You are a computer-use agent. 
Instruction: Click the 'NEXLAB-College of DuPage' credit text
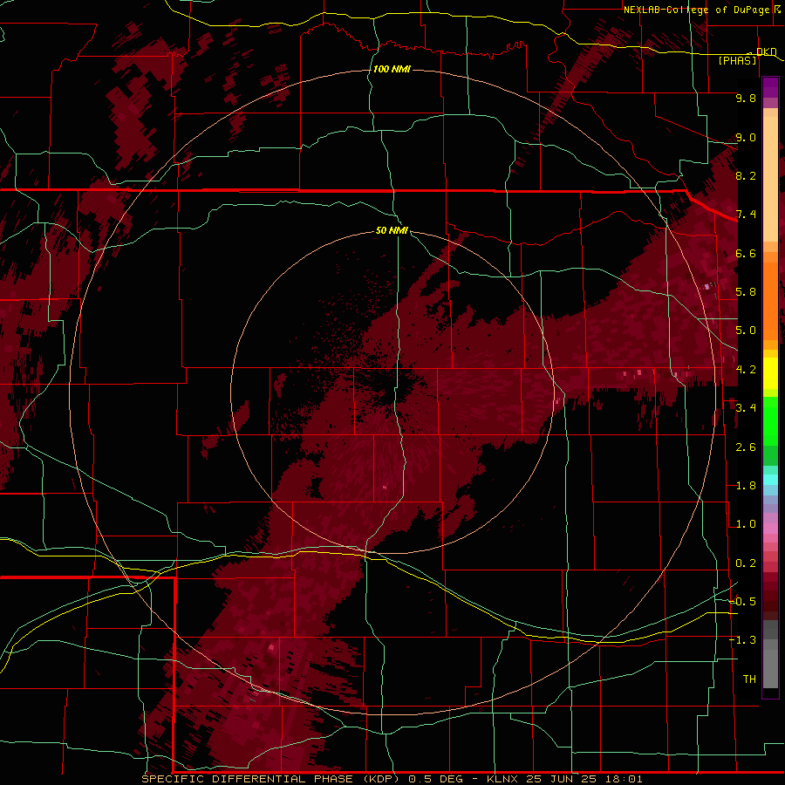pos(697,10)
